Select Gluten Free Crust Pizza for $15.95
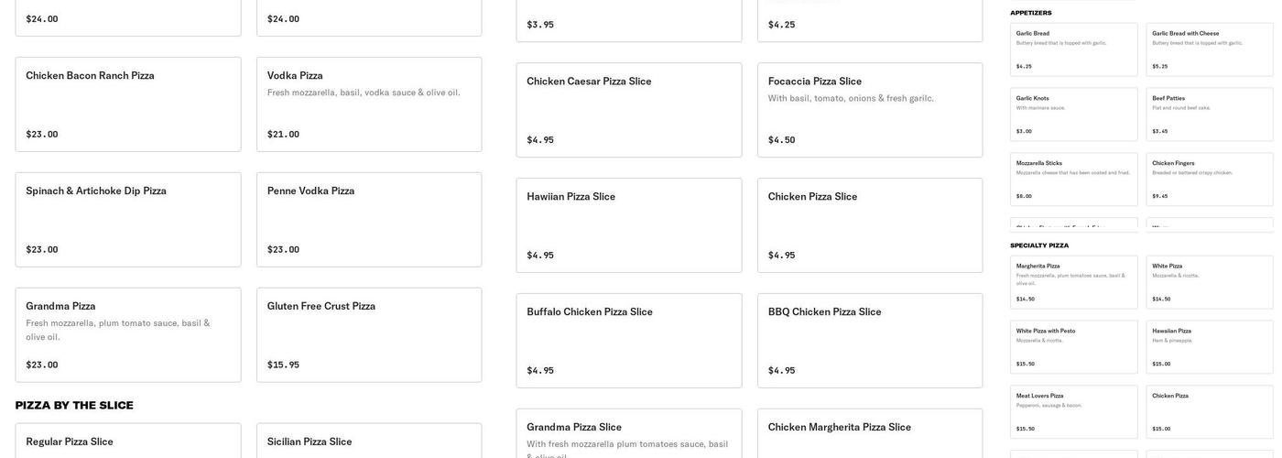 (369, 335)
